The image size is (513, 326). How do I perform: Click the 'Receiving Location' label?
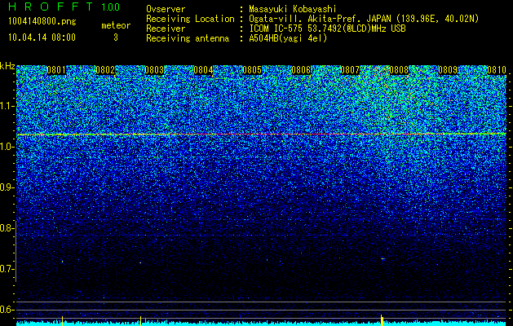[190, 19]
